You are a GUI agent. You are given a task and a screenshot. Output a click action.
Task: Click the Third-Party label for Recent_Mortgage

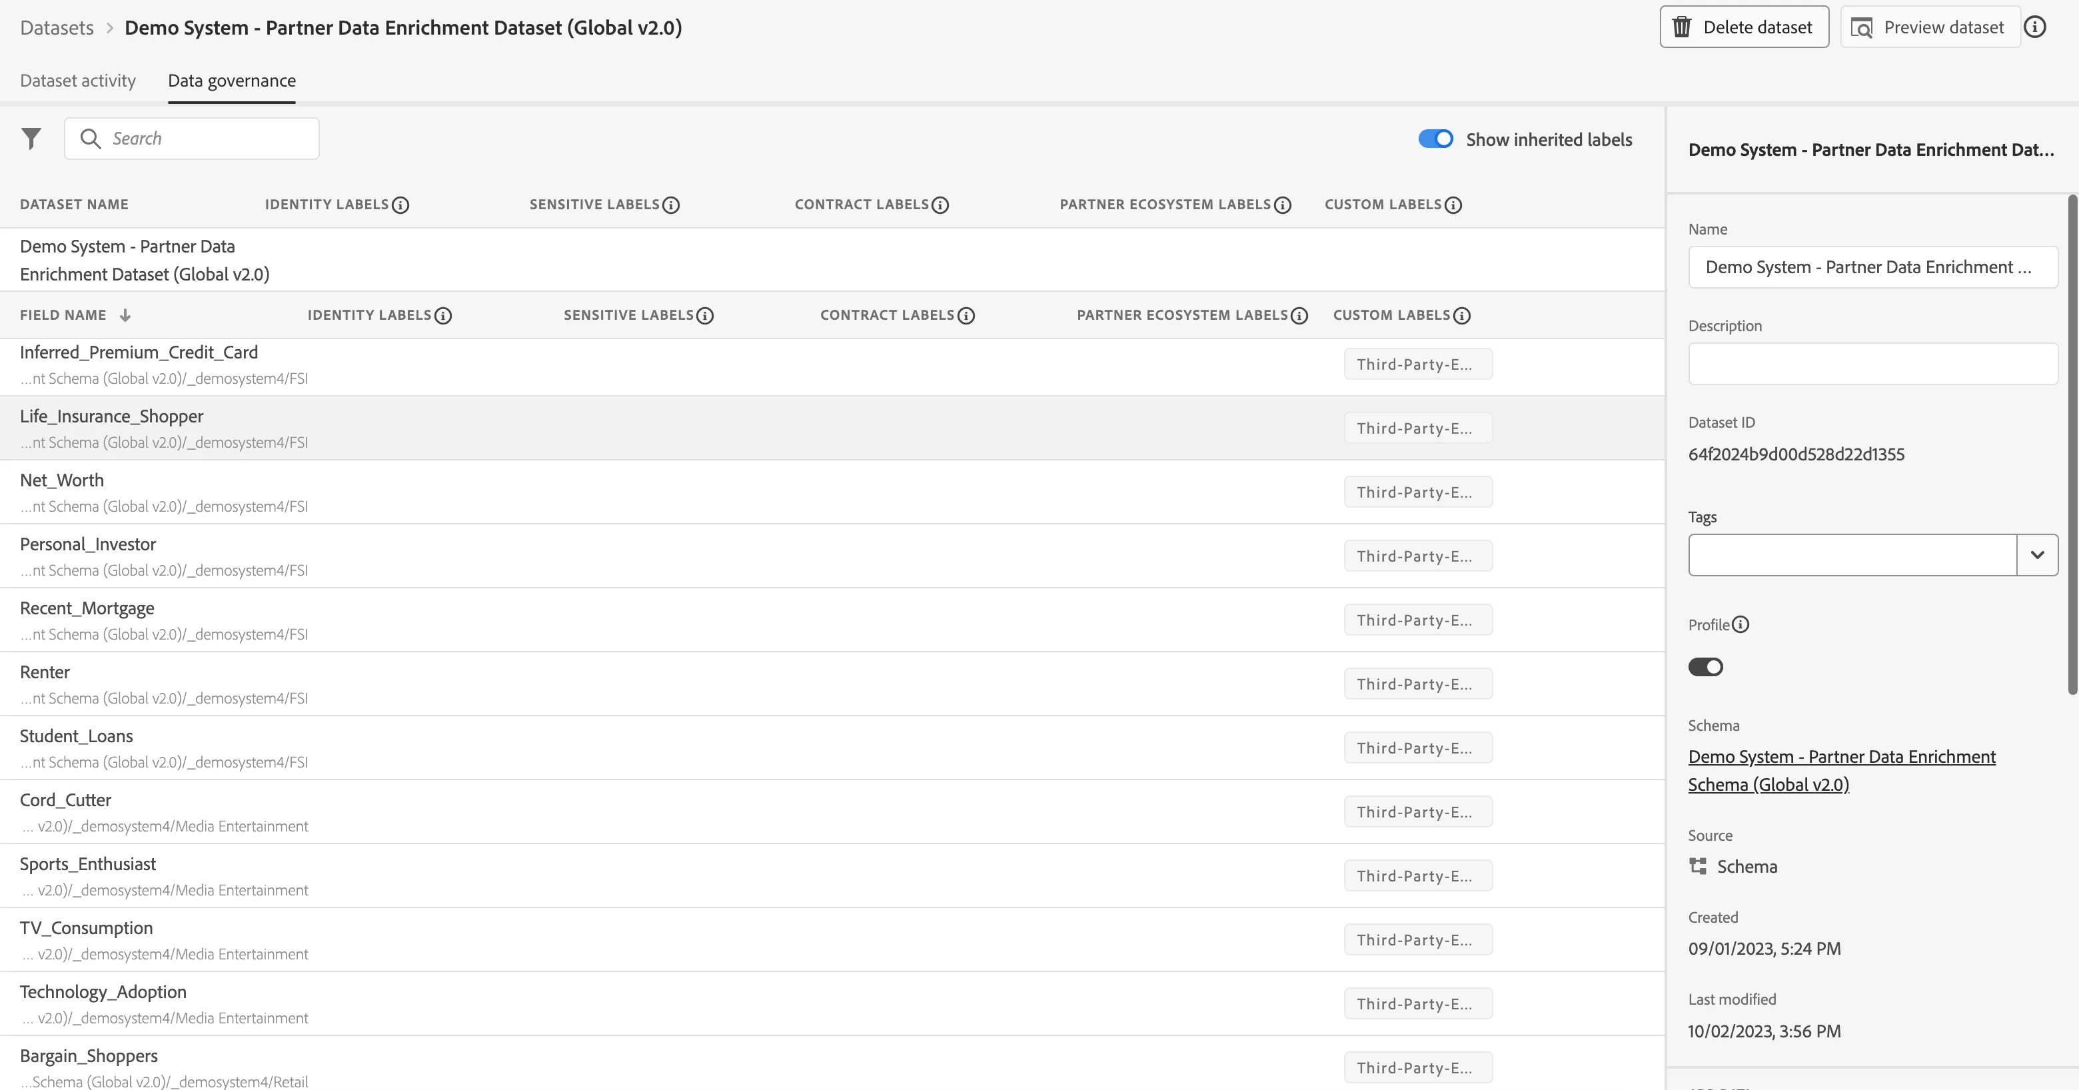point(1418,620)
